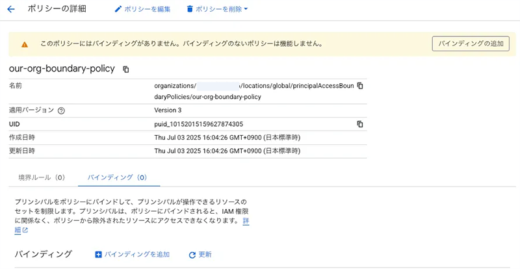The width and height of the screenshot is (520, 269).
Task: Click the ポリシーの詳細 page title
Action: coord(57,9)
